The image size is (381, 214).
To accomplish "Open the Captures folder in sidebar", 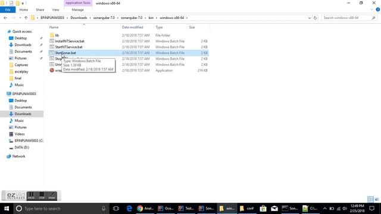I will coord(21,65).
